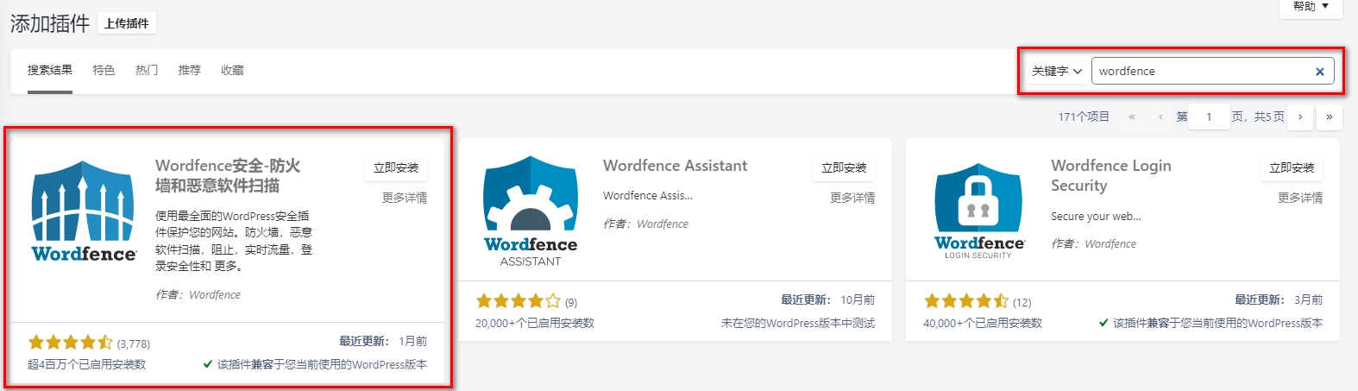
Task: Clear the wordfence search keyword
Action: pyautogui.click(x=1319, y=72)
